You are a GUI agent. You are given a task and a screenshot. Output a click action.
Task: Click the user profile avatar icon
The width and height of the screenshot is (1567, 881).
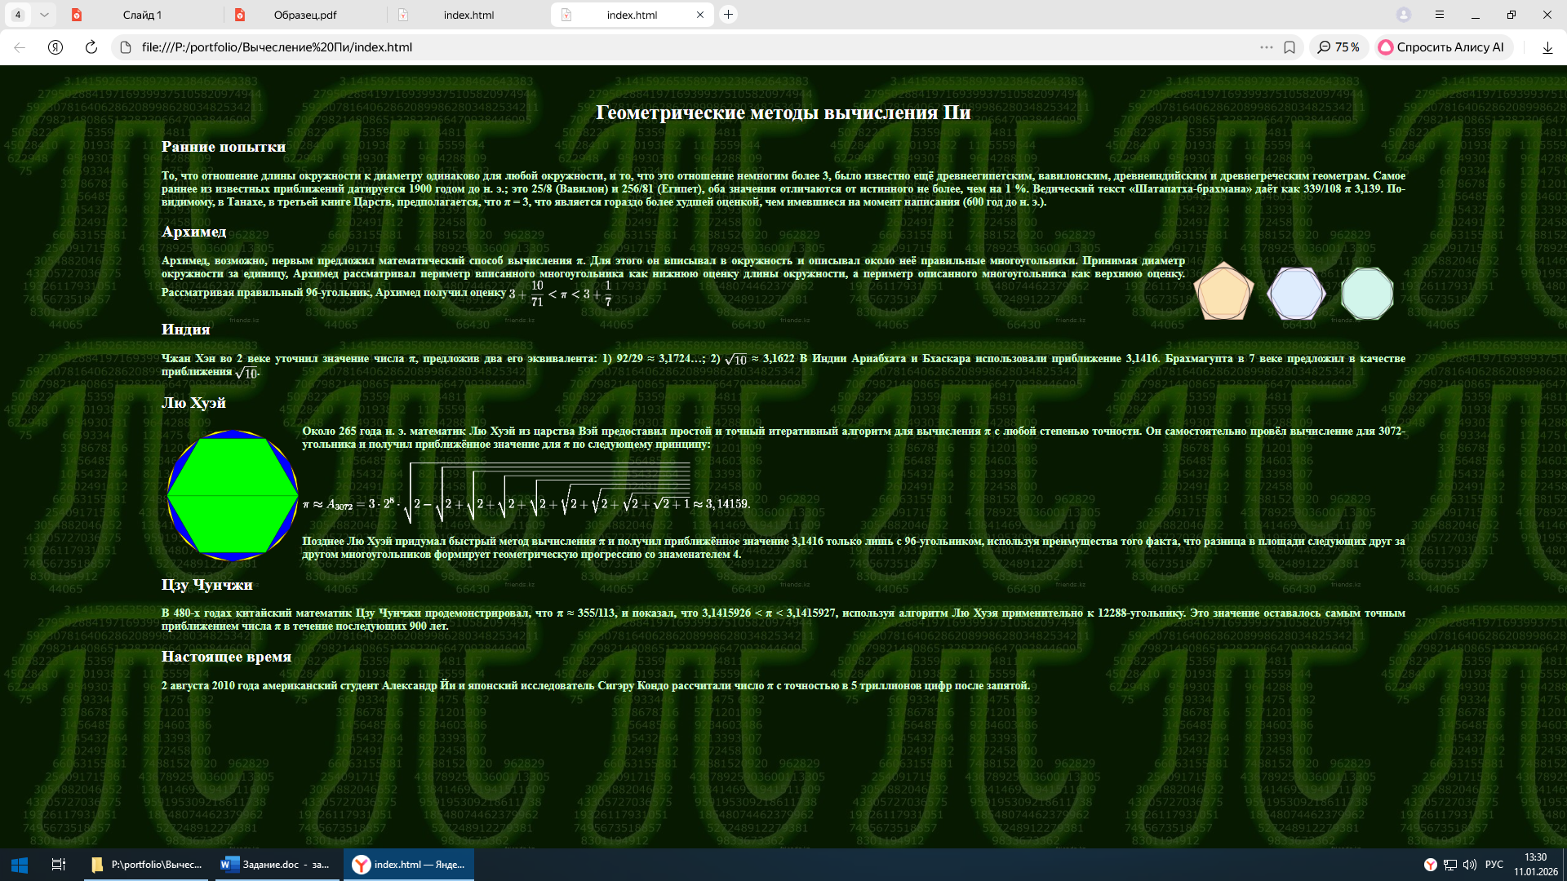click(1404, 15)
